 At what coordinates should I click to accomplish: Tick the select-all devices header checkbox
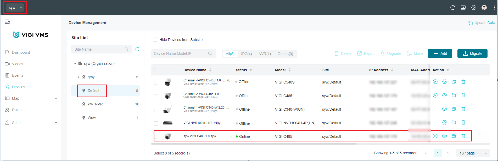point(156,70)
